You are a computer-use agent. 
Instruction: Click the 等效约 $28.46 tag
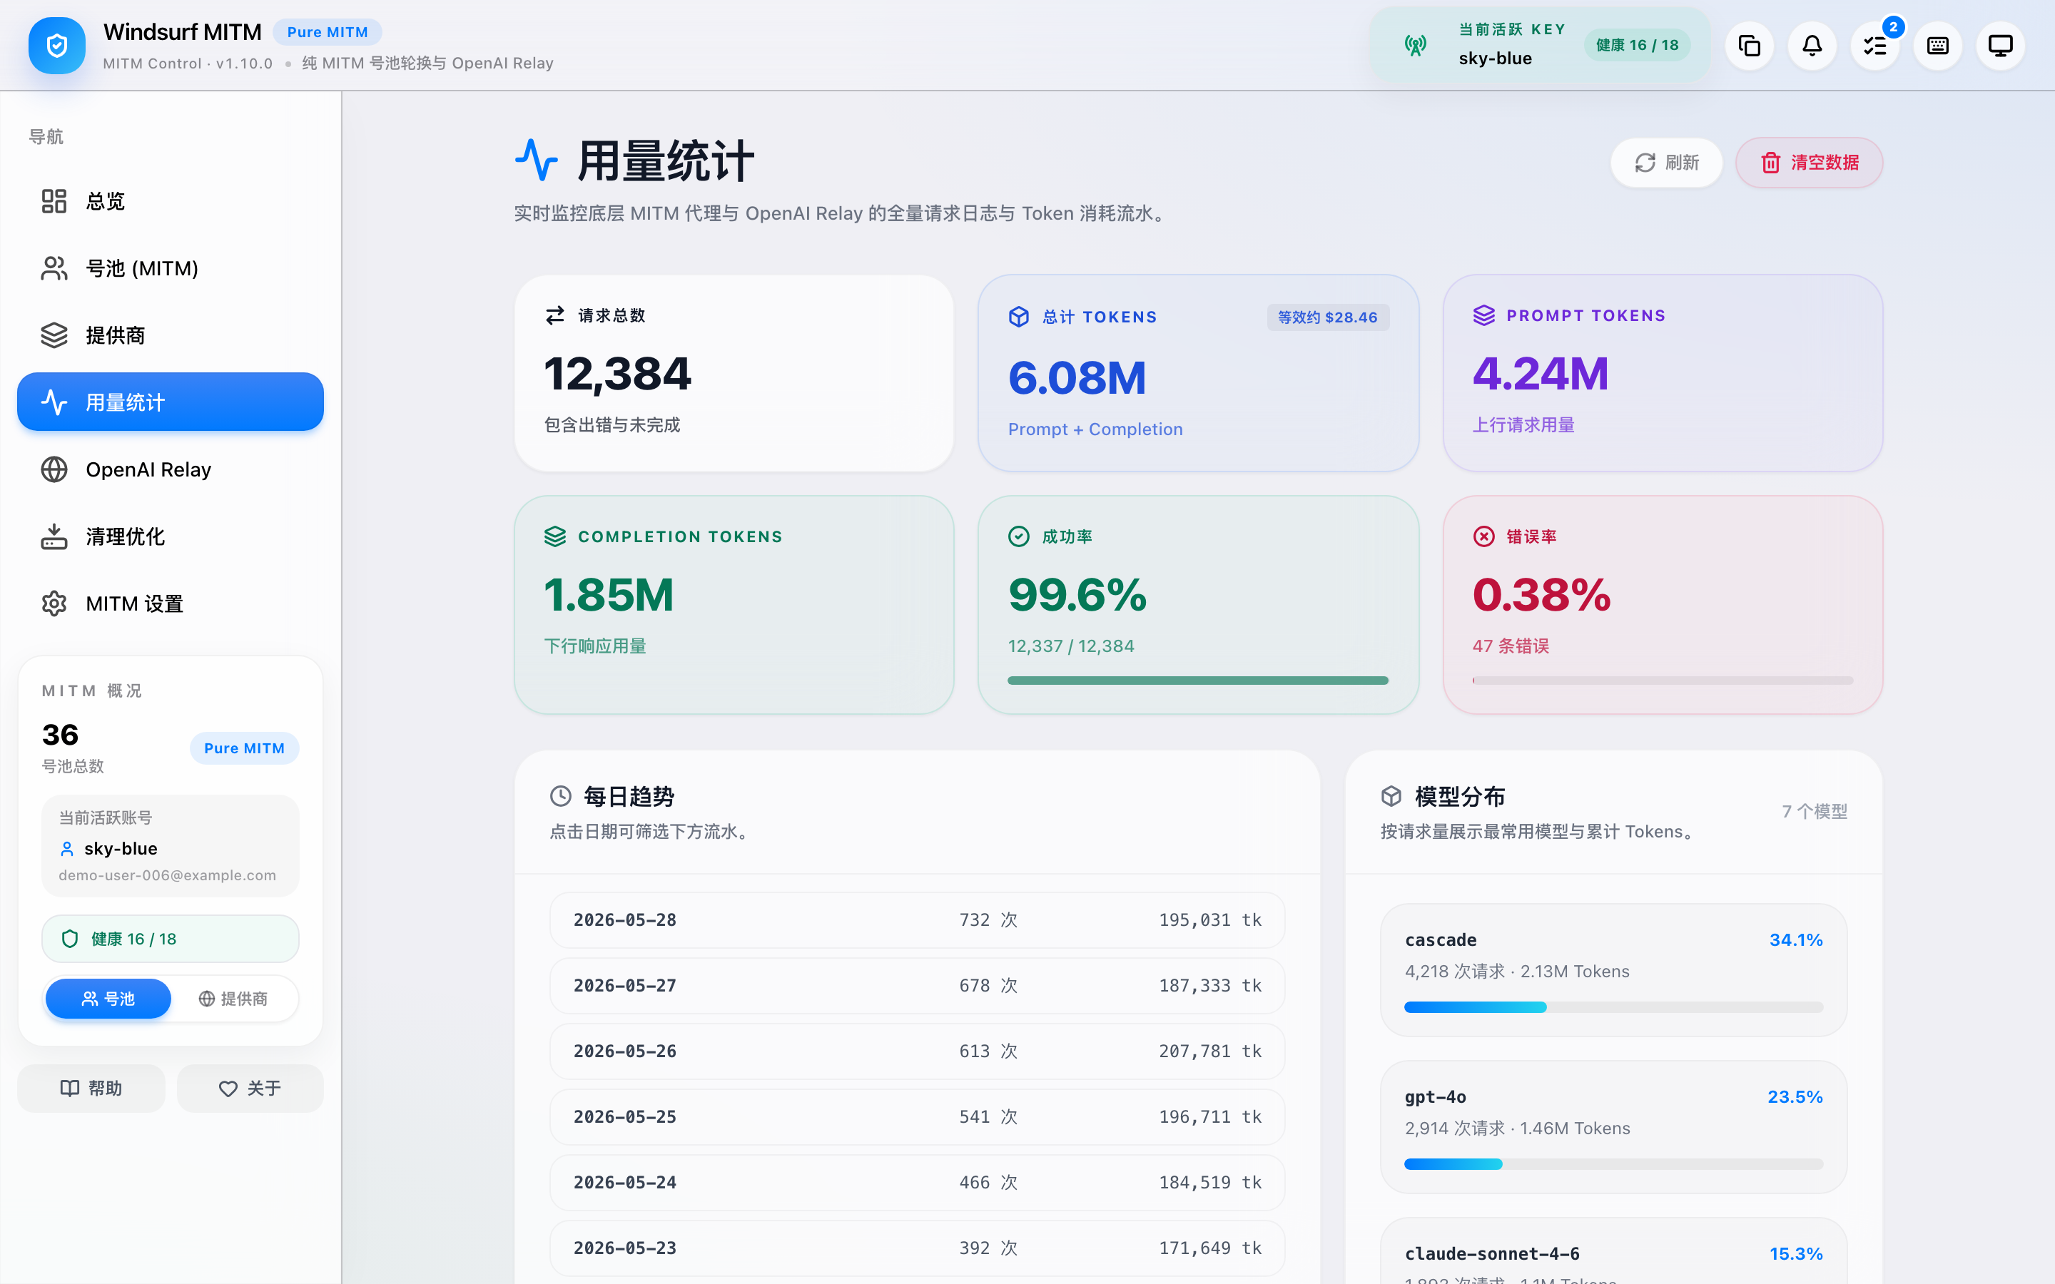point(1328,317)
